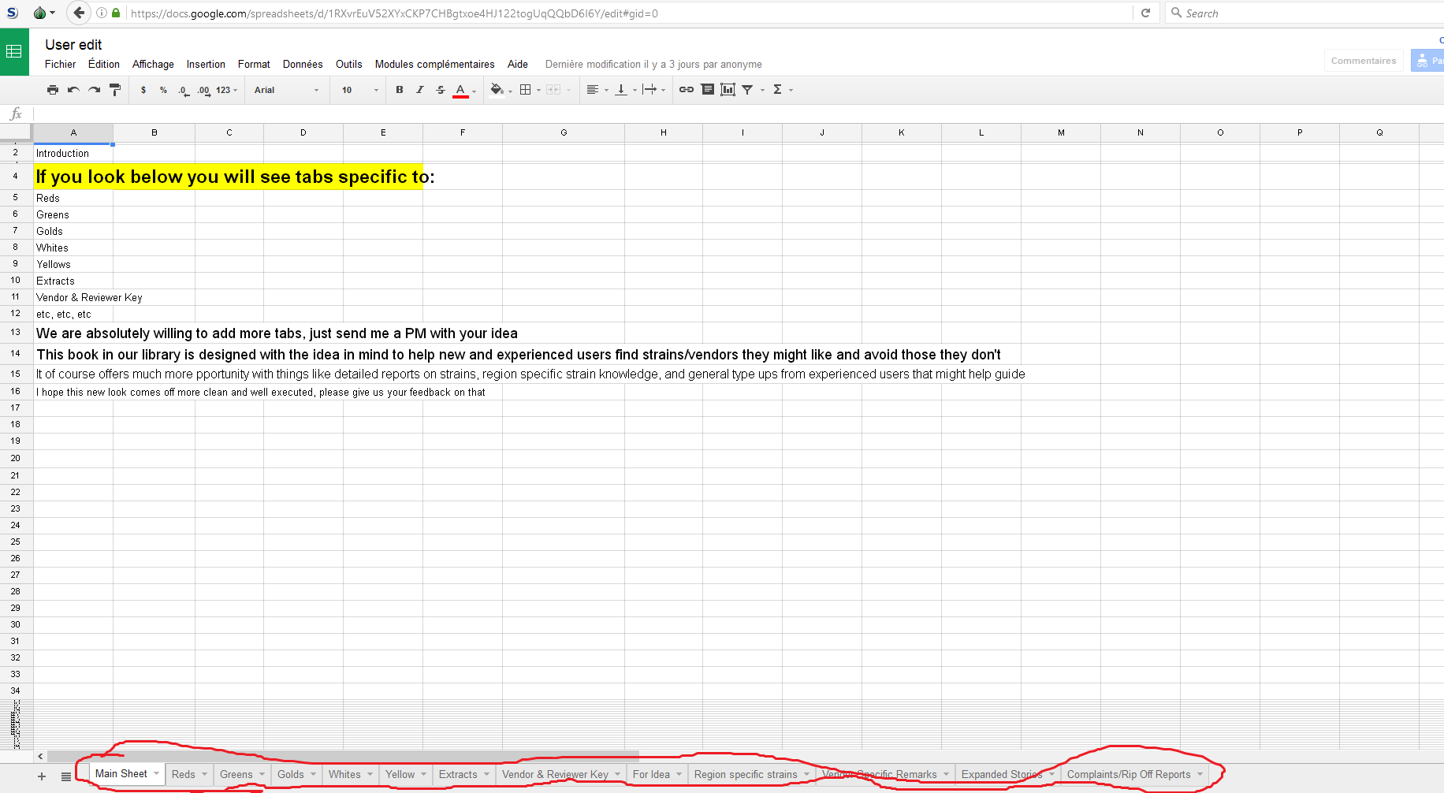This screenshot has height=793, width=1444.
Task: Click the filter funnel icon
Action: point(747,90)
